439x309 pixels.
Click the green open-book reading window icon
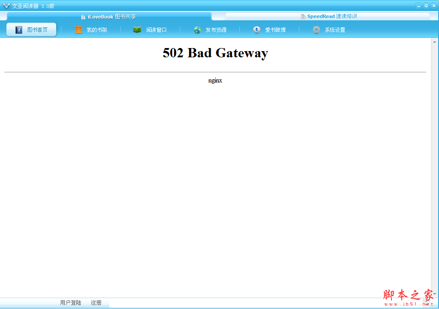click(x=137, y=30)
